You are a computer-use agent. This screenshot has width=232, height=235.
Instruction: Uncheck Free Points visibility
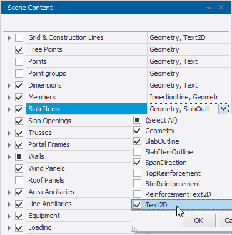coord(19,50)
